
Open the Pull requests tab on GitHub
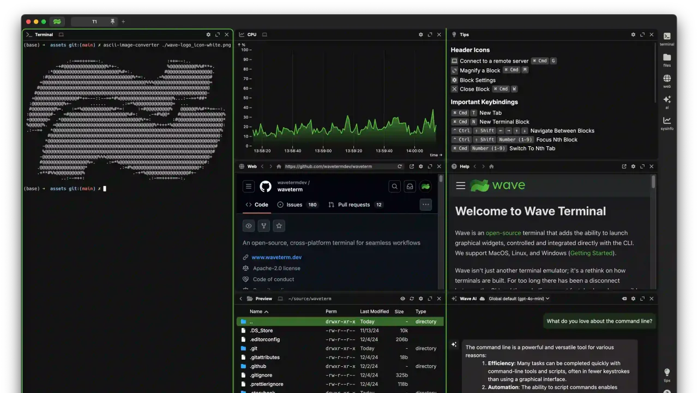point(355,205)
